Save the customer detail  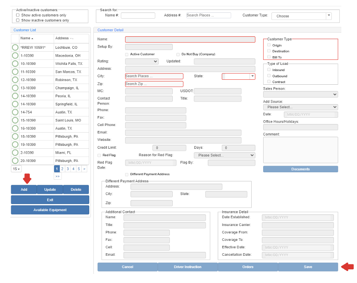pyautogui.click(x=308, y=267)
